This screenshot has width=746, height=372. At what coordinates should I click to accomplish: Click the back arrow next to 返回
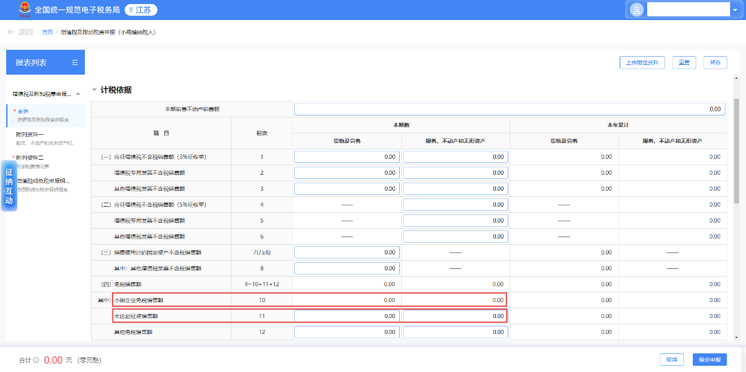tap(11, 32)
